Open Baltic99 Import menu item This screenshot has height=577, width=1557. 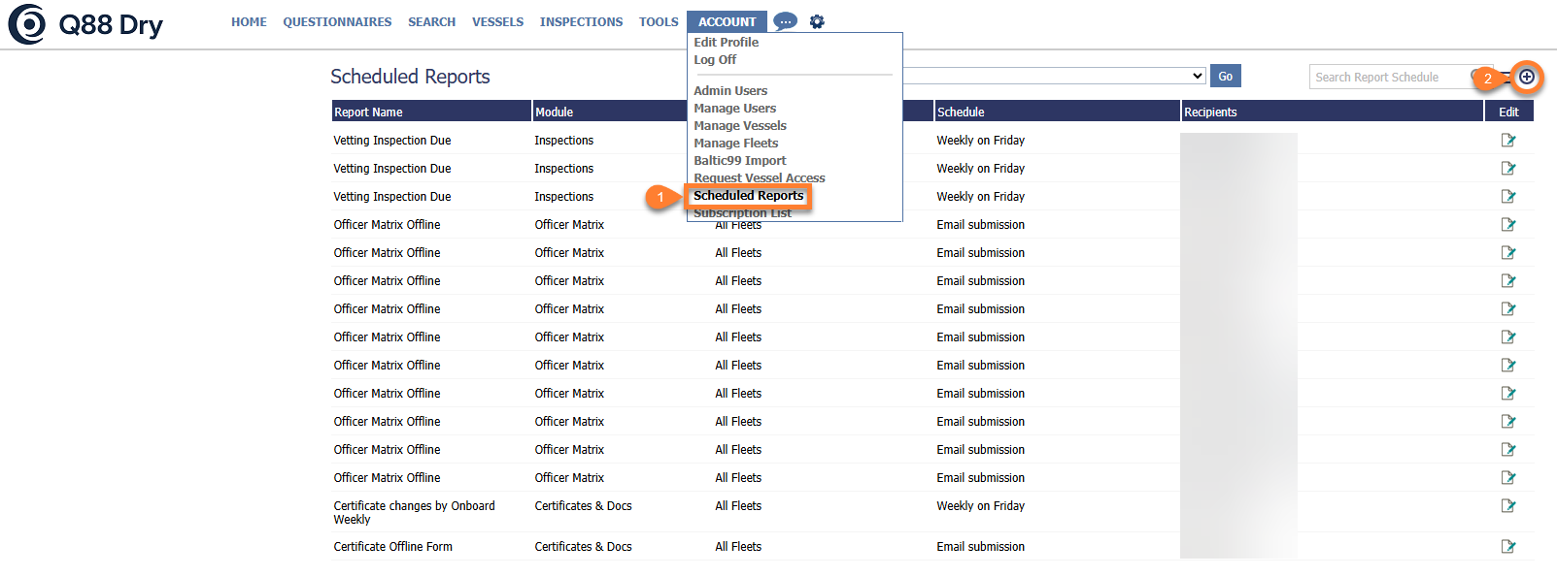click(x=739, y=161)
